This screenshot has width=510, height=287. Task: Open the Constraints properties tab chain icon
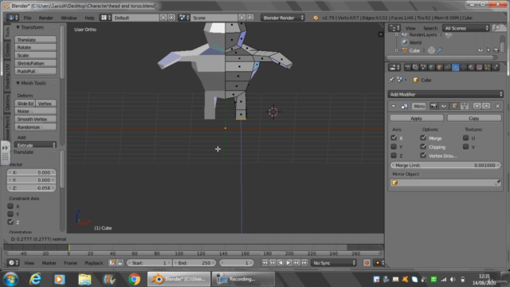[447, 67]
